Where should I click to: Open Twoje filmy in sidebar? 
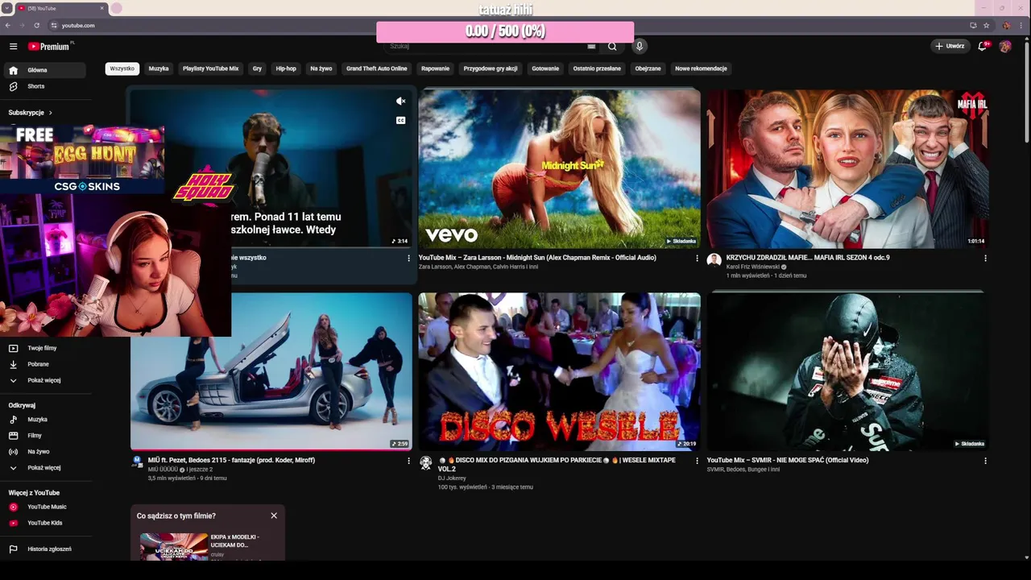[44, 348]
